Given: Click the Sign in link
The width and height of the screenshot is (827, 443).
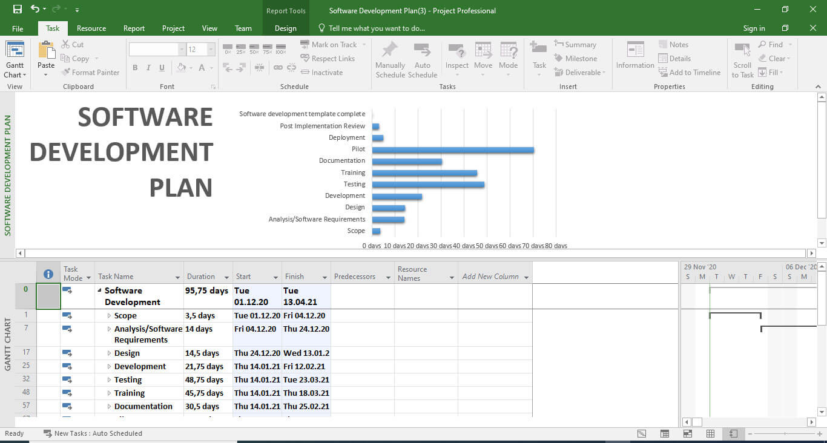Looking at the screenshot, I should (754, 28).
